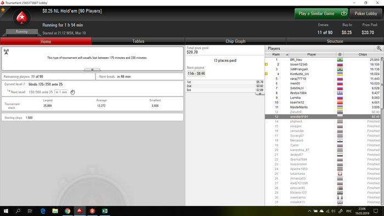Open the Chip Graph tab
384x216 pixels.
235,41
